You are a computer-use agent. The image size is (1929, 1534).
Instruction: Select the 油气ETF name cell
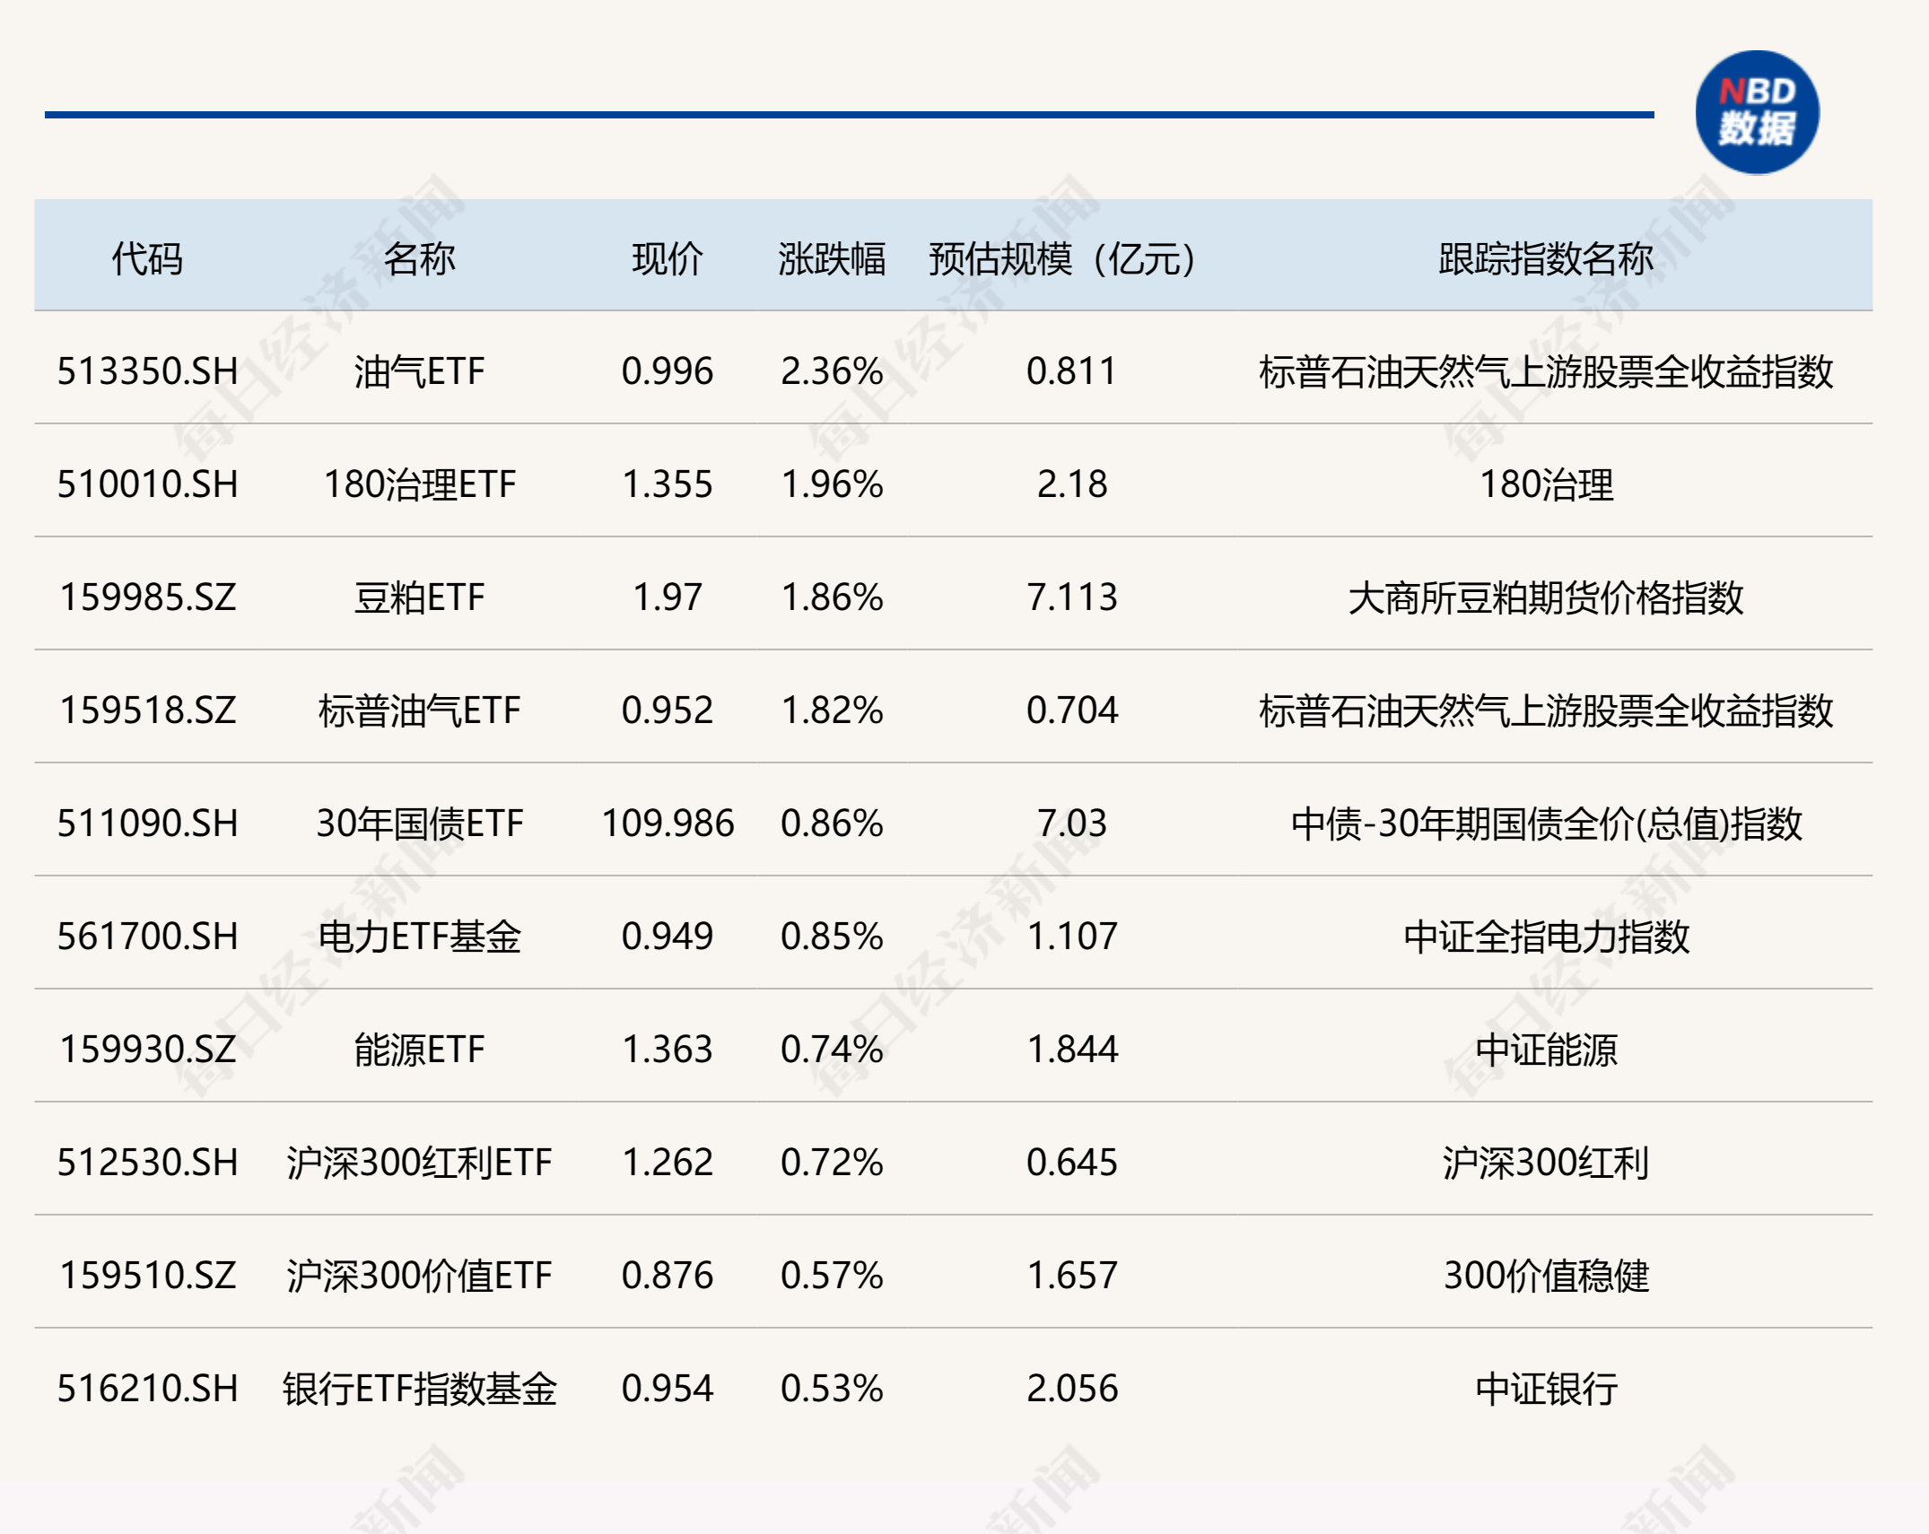[x=419, y=371]
